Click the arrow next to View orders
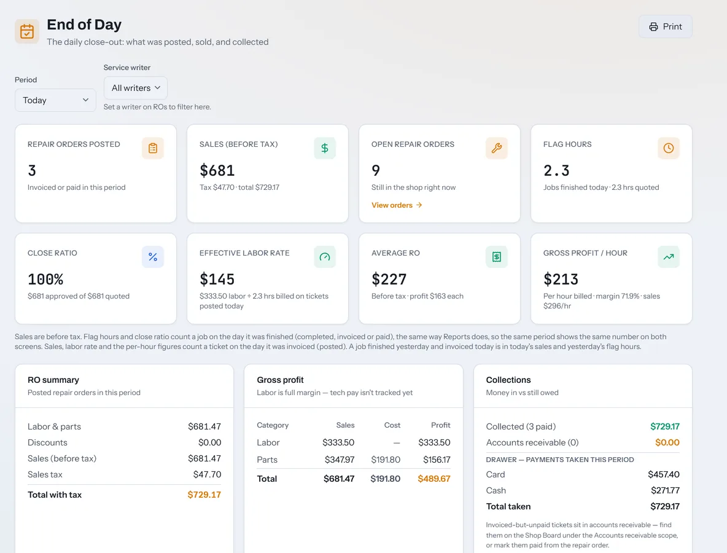The height and width of the screenshot is (553, 727). pyautogui.click(x=419, y=205)
